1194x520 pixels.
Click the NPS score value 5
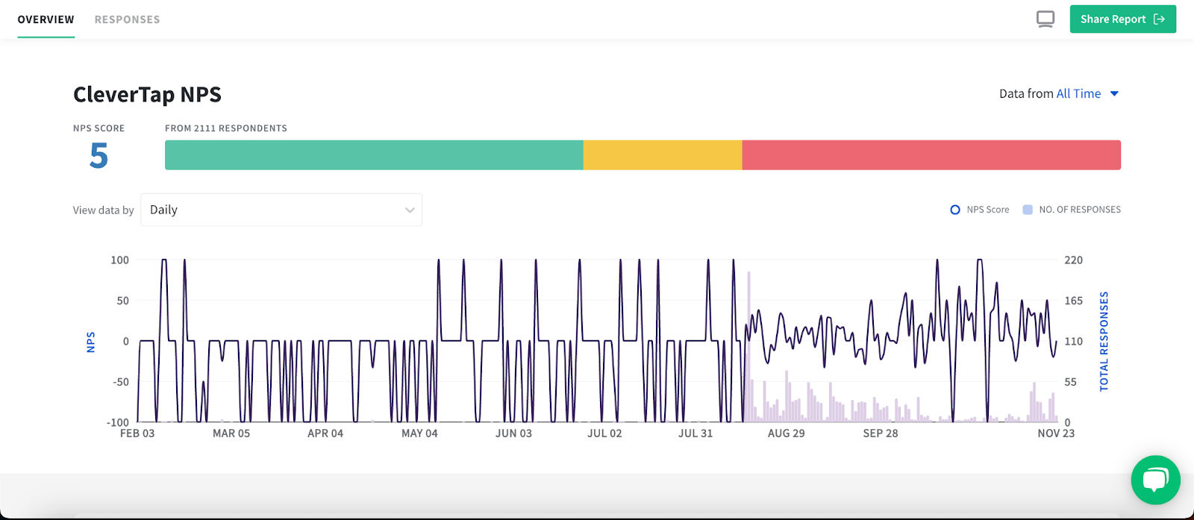(99, 156)
